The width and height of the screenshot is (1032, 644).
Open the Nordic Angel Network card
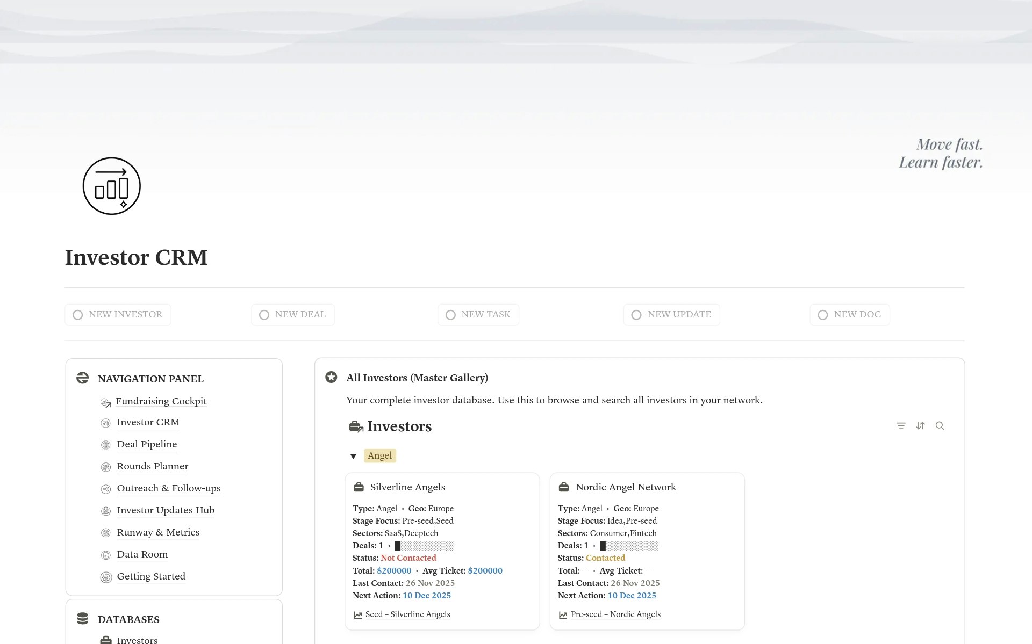point(625,487)
